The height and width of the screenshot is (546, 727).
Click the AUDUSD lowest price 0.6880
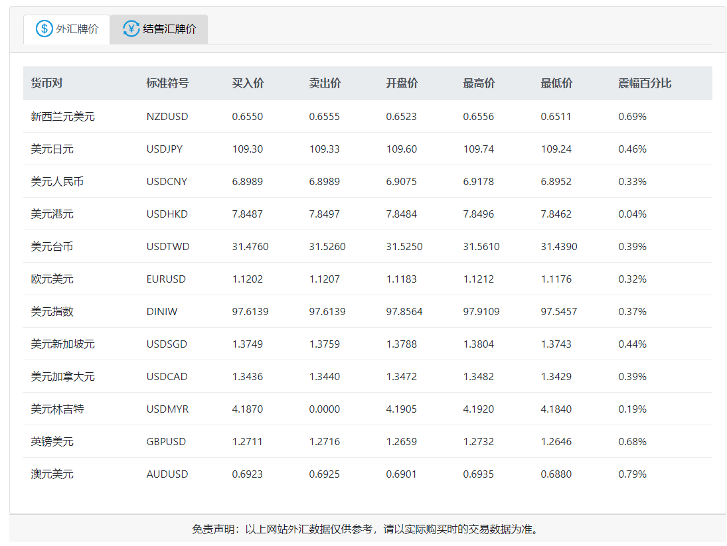tap(556, 474)
